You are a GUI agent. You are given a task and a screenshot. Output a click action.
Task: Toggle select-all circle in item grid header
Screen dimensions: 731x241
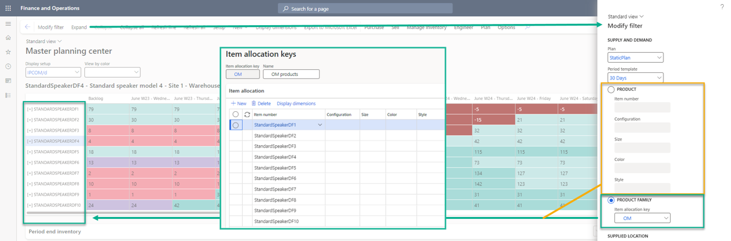[x=235, y=114]
